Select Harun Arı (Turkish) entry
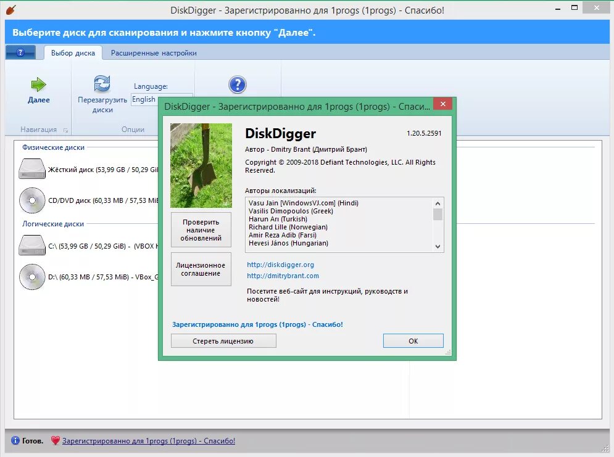Screen dimensions: 614x457 coord(278,219)
